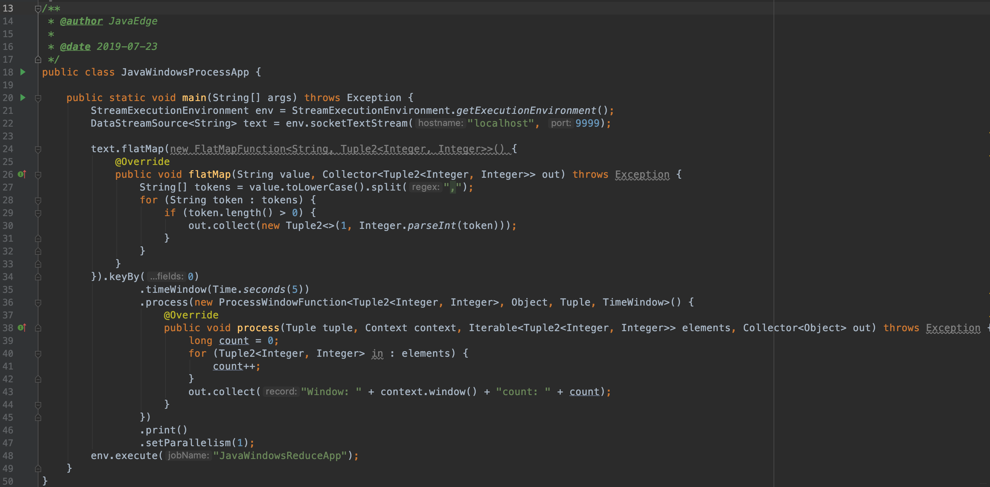Click the underlined Exception on line 38
Image resolution: width=990 pixels, height=487 pixels.
click(x=953, y=328)
